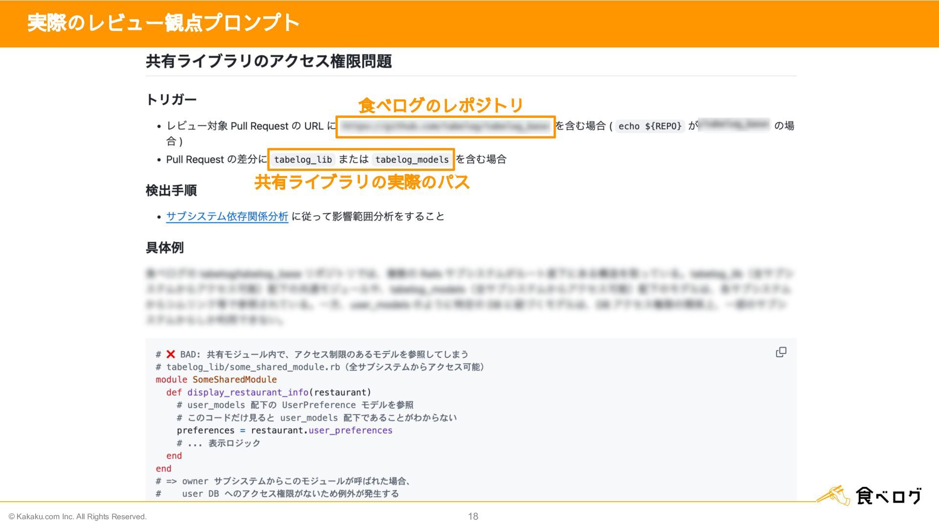Open the サブシステム依存関係分析 link
The image size is (939, 528).
coord(227,217)
